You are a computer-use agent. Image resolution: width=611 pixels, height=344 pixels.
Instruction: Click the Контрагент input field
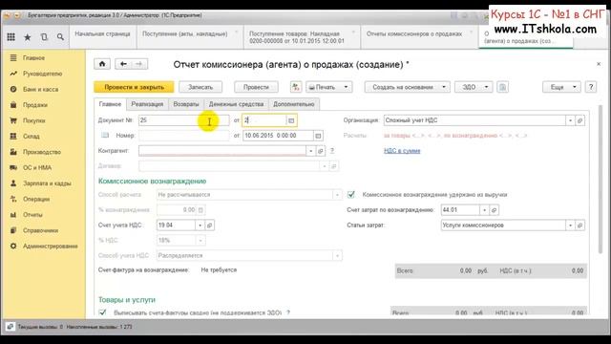222,151
